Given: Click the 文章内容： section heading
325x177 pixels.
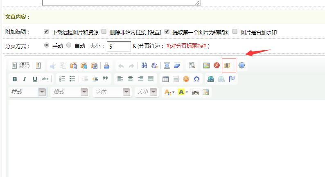Looking at the screenshot, I should pyautogui.click(x=18, y=17).
